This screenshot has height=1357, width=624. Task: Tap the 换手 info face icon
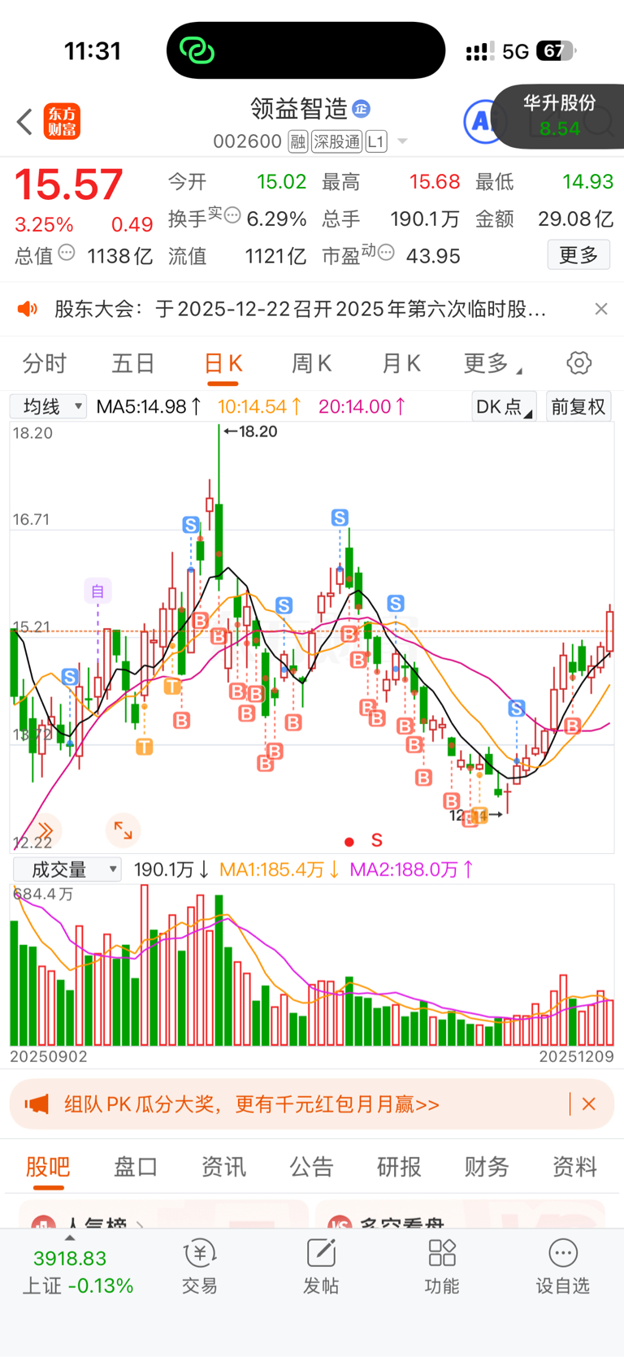tap(232, 215)
